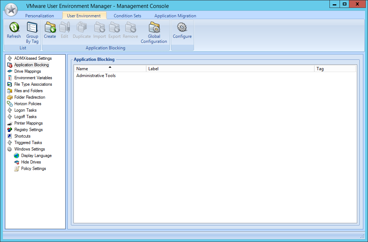This screenshot has width=368, height=242.
Task: Click the window resize grip at status bar
Action: click(362, 236)
